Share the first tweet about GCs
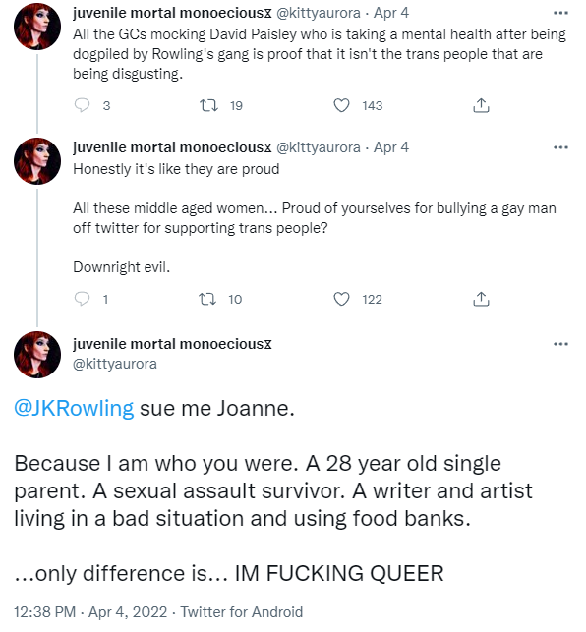Viewport: 586px width, 632px height. pos(481,105)
